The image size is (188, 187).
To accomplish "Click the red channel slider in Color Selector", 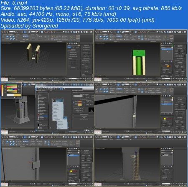I will coord(12,85).
